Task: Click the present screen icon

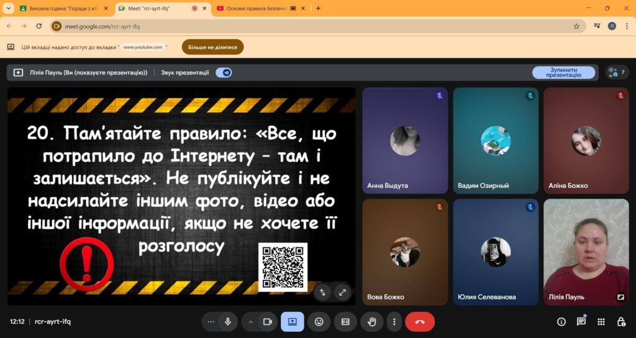Action: tap(293, 322)
